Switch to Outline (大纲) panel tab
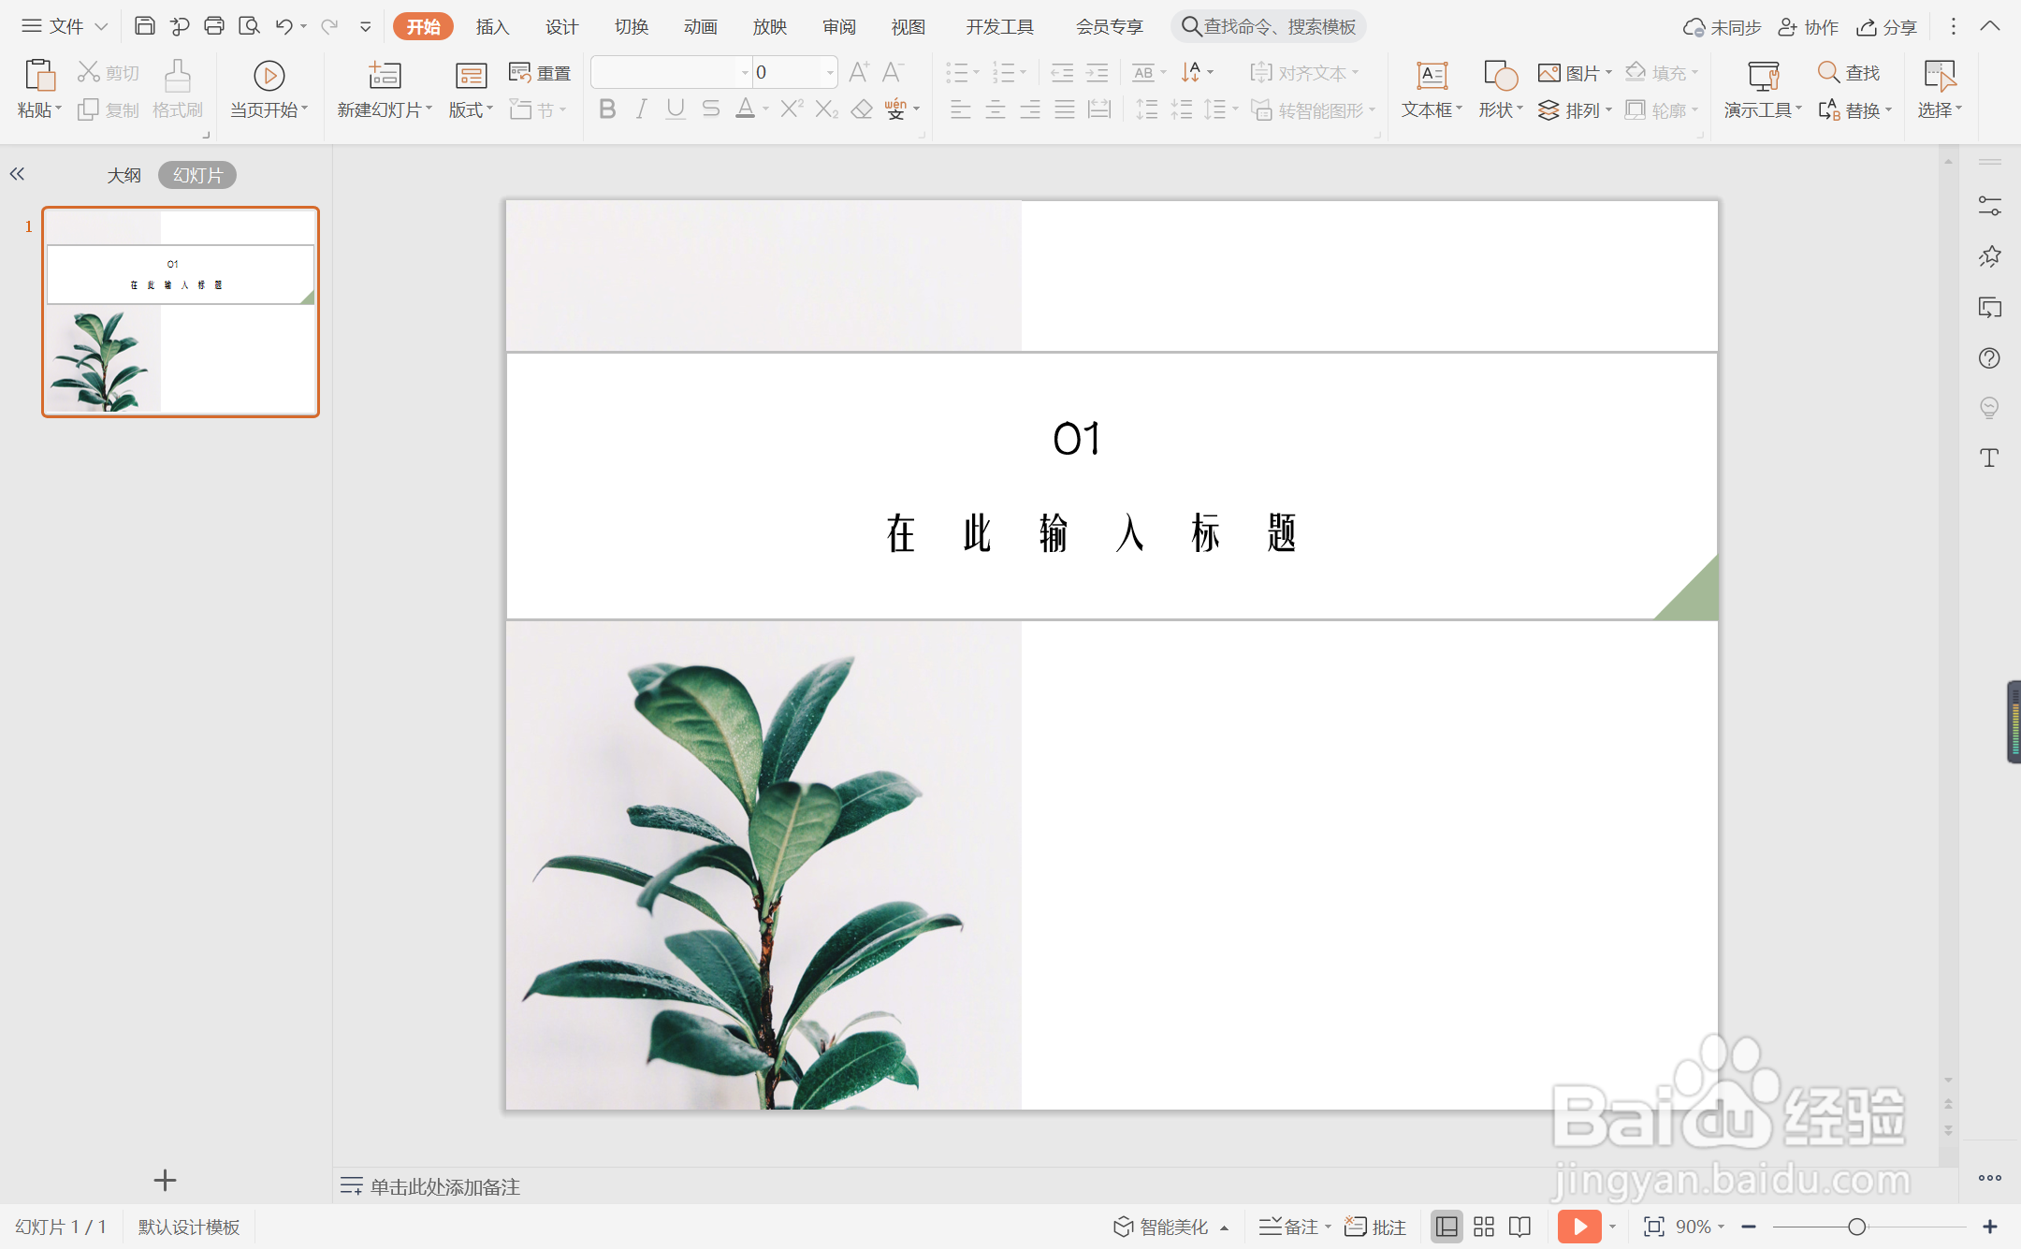 click(124, 175)
